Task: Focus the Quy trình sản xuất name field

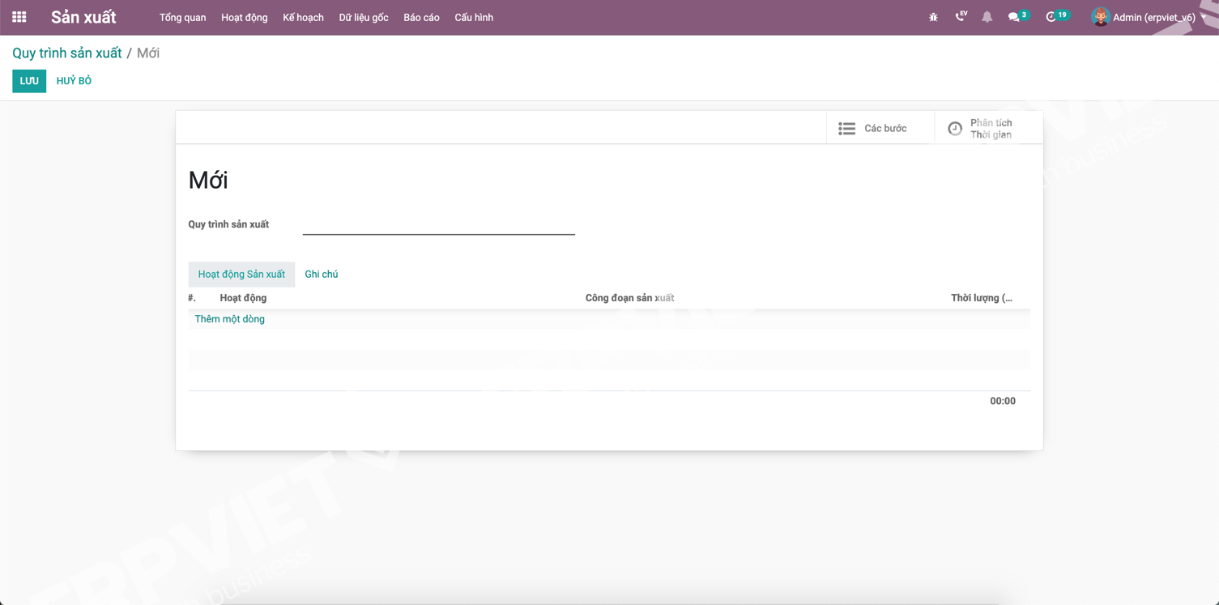Action: click(438, 225)
